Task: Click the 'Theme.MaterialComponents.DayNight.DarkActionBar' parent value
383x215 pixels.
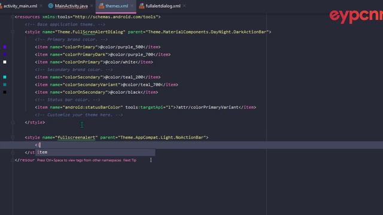Action: (x=207, y=32)
